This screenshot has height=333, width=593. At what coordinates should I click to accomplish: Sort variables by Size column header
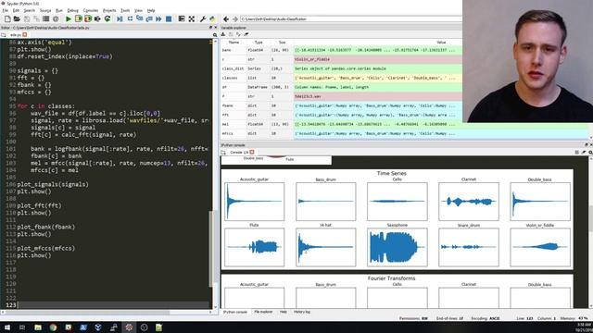[x=282, y=43]
